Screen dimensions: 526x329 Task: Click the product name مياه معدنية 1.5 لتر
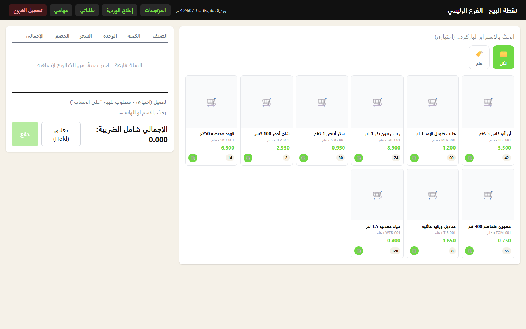coord(383,227)
